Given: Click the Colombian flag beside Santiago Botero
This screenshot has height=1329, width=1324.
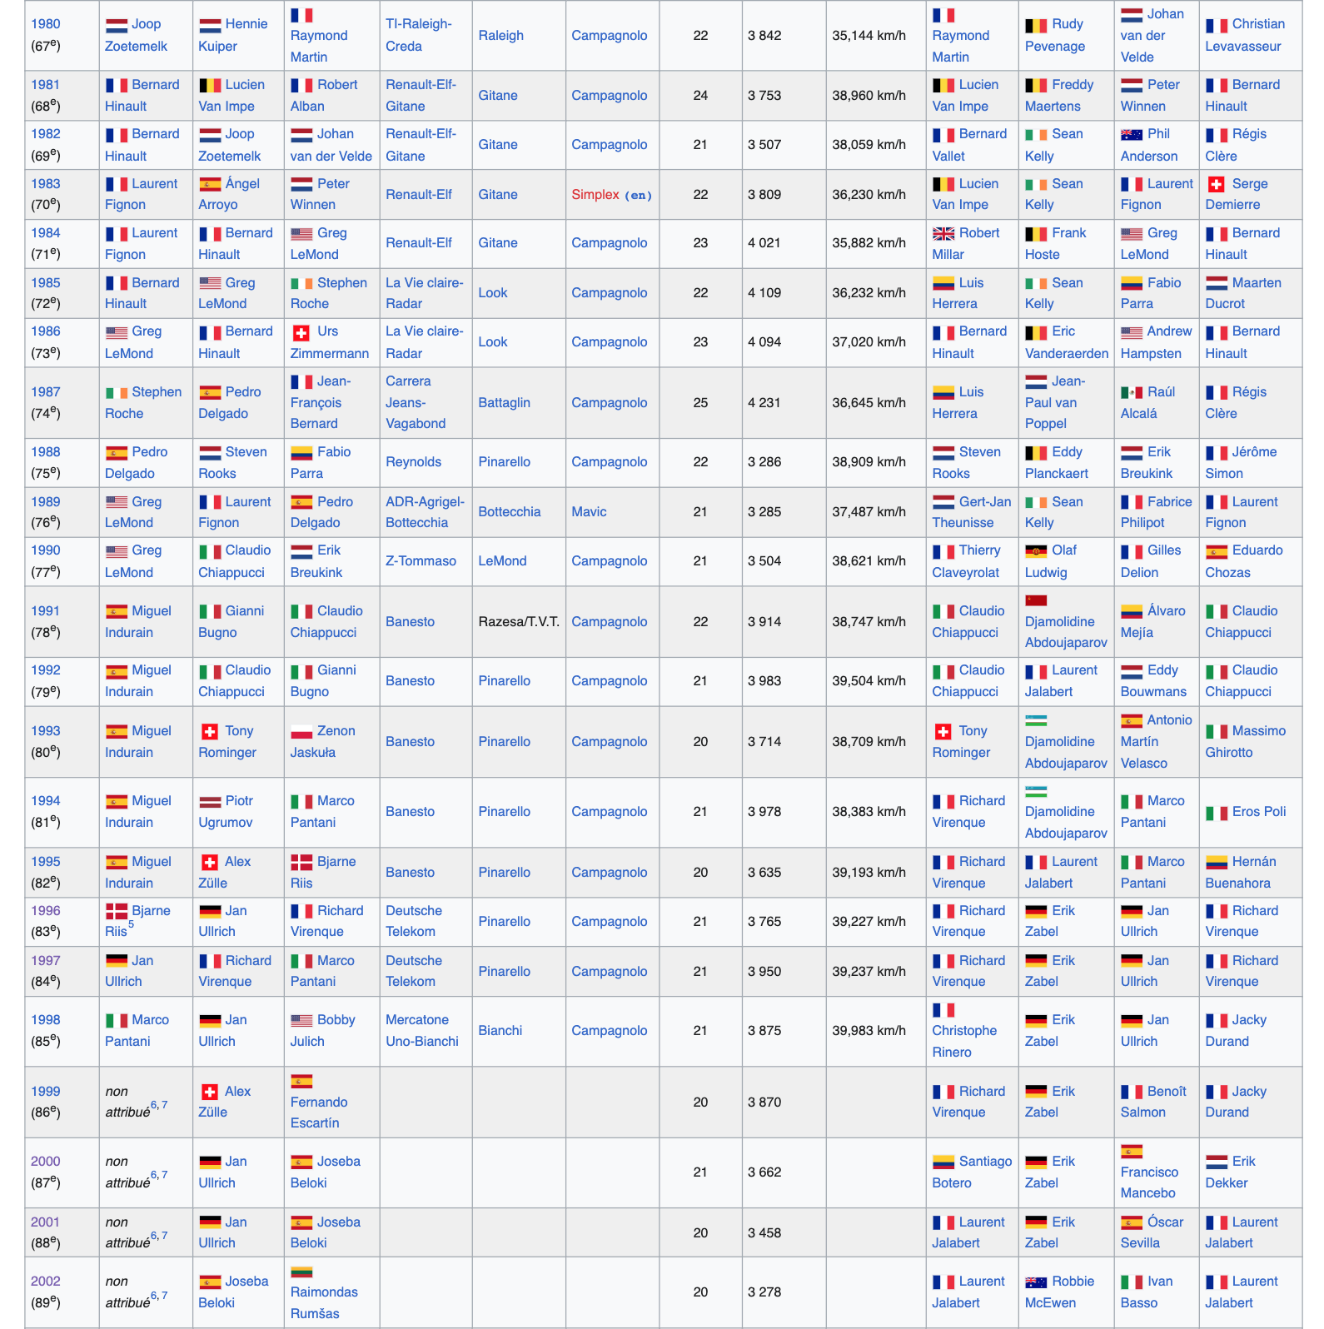Looking at the screenshot, I should [943, 1162].
